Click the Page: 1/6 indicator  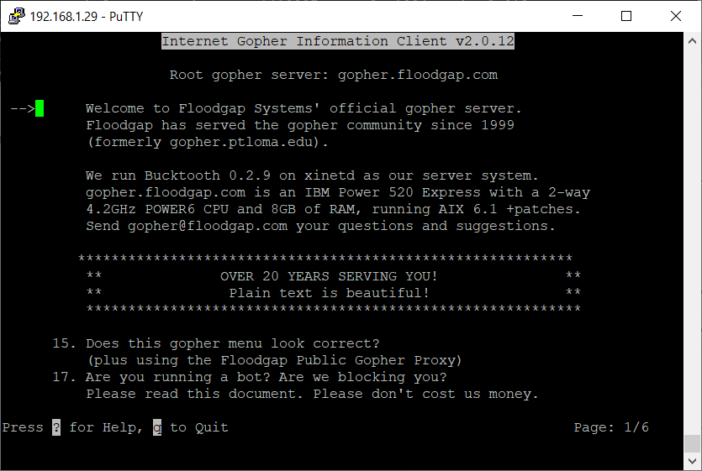click(x=611, y=427)
